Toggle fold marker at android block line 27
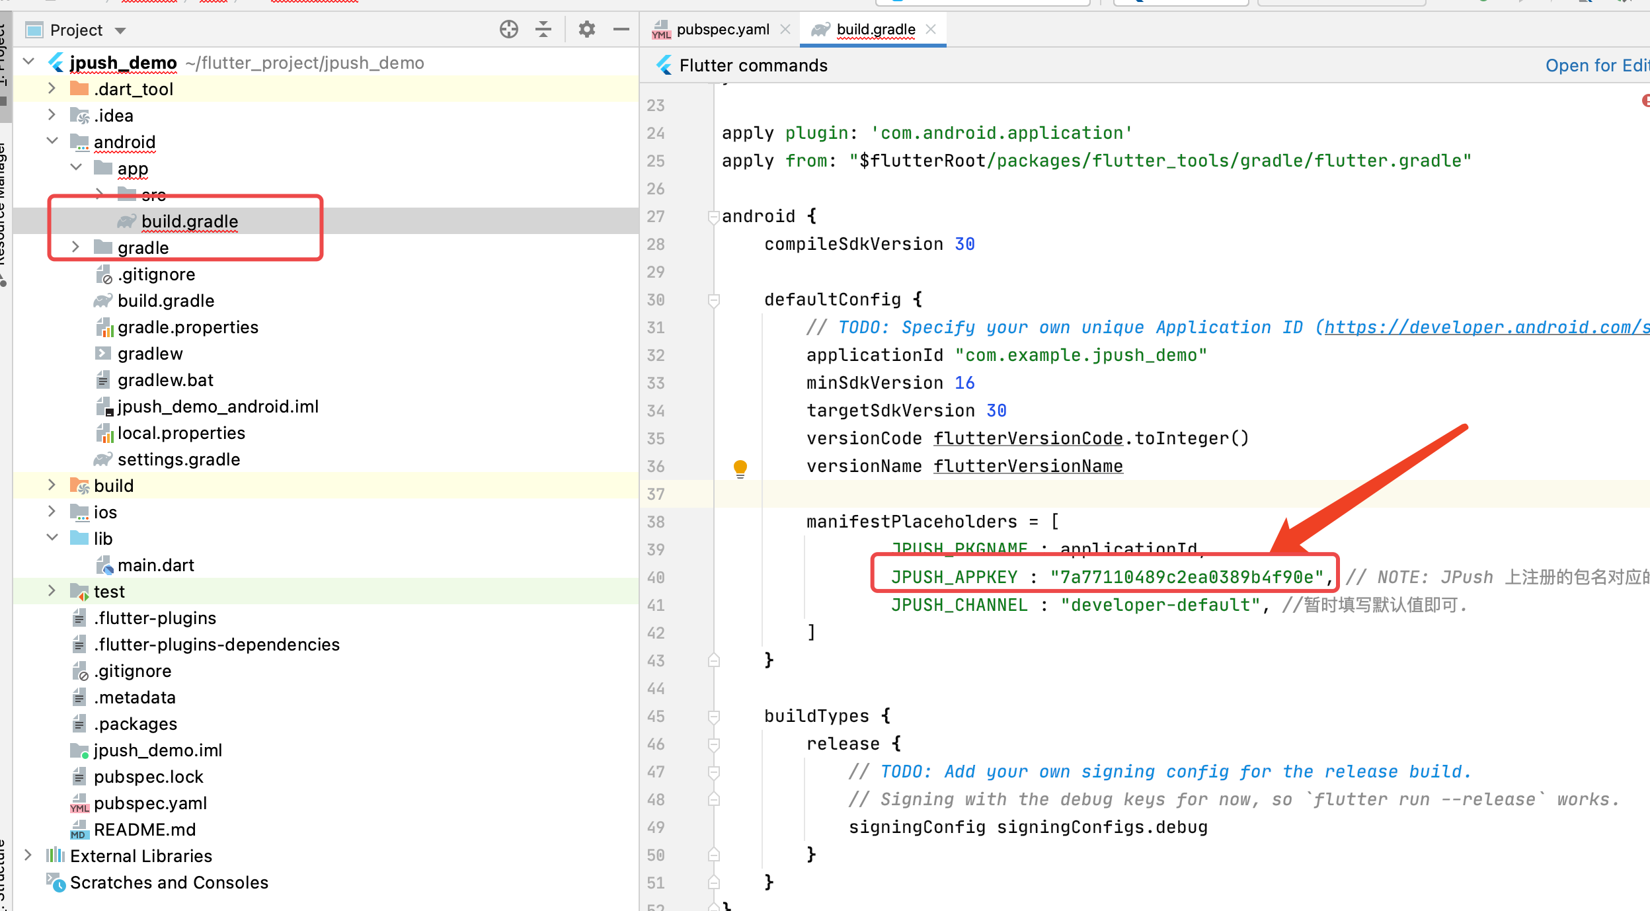 713,217
